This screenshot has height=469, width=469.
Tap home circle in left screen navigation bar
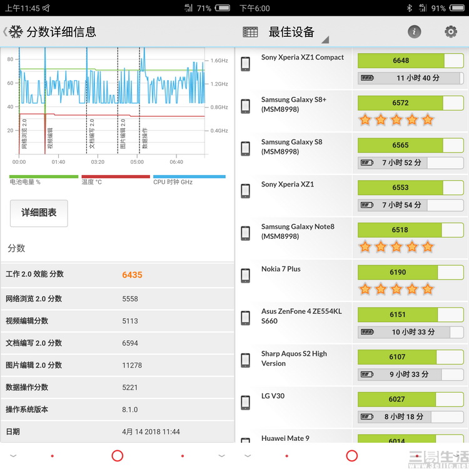pyautogui.click(x=118, y=456)
